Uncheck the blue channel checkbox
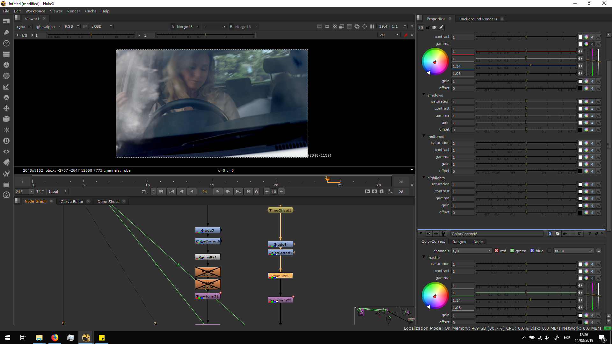Screen dimensions: 612x344 pyautogui.click(x=532, y=251)
